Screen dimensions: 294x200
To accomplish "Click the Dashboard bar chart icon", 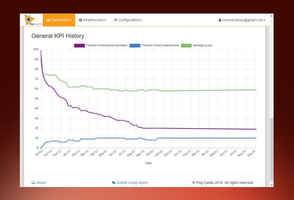I will 48,20.
